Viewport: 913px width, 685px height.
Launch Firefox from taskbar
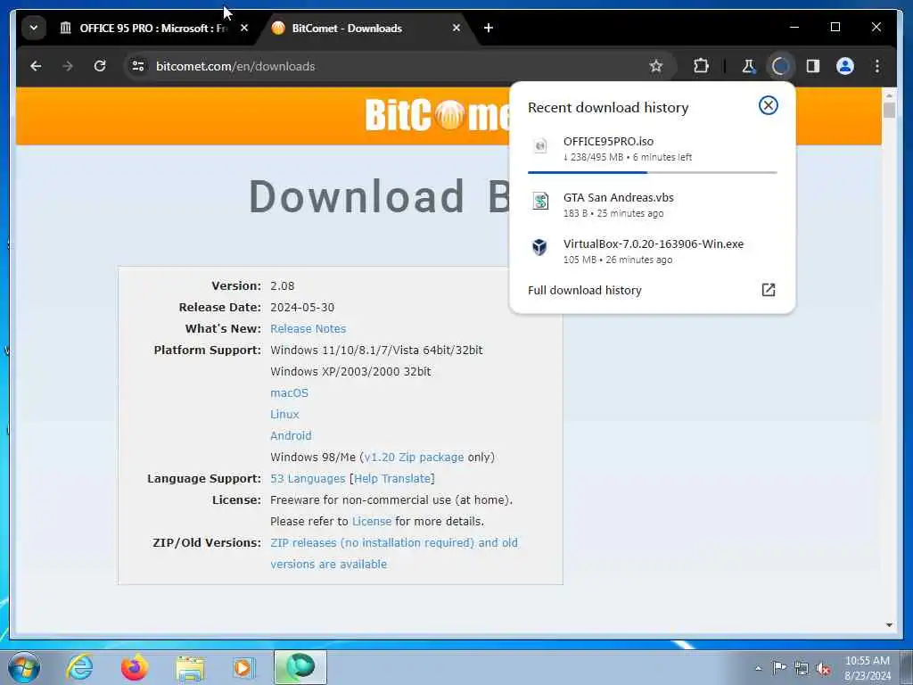[x=135, y=667]
